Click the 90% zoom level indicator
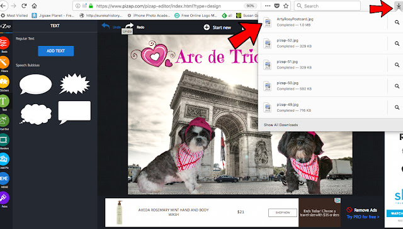Screen dimensions: 403x229 click(251, 6)
